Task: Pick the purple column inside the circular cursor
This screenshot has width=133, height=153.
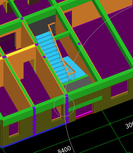Action: pos(67,109)
